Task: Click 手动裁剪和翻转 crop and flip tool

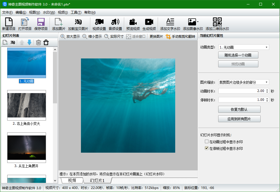Action: click(x=180, y=37)
